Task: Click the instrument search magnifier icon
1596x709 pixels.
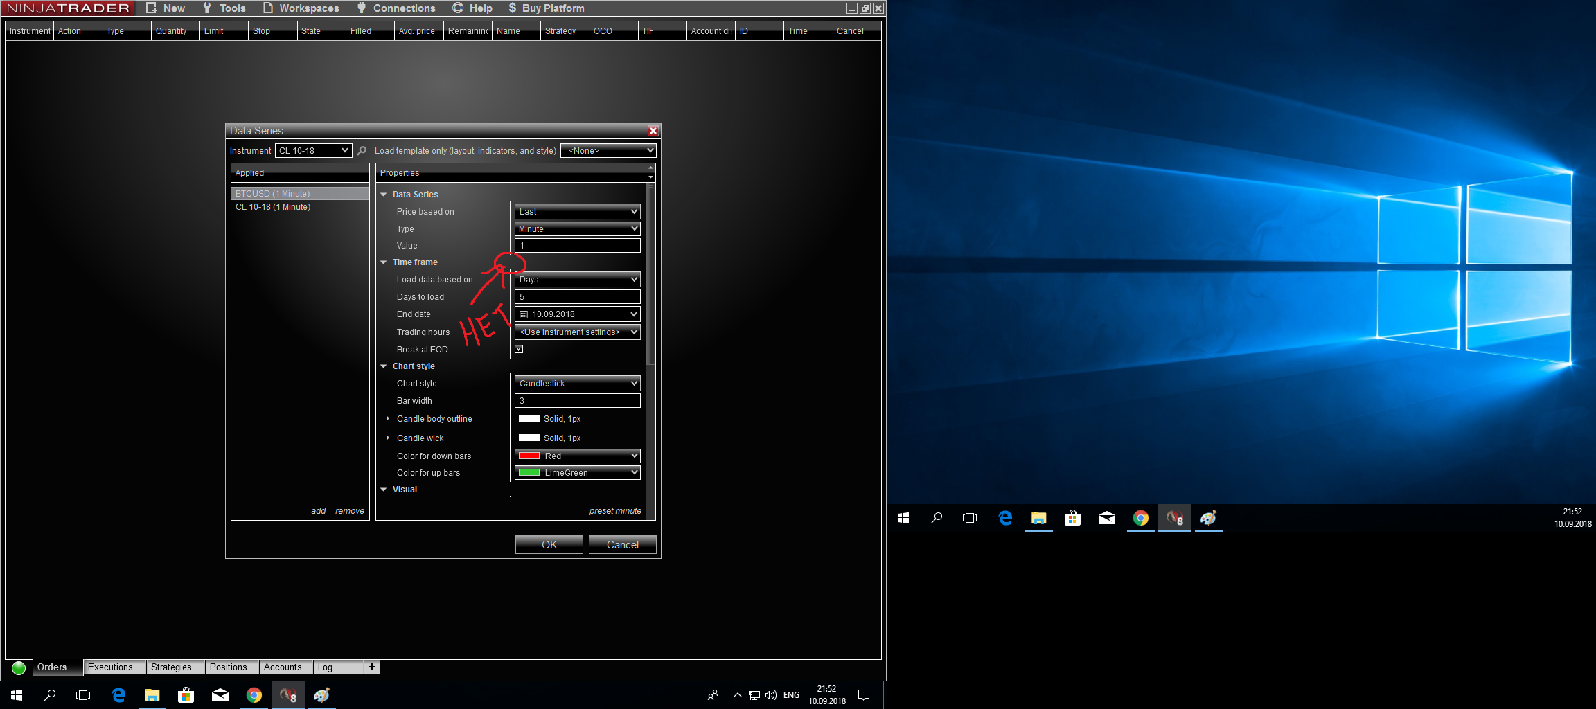Action: click(362, 151)
